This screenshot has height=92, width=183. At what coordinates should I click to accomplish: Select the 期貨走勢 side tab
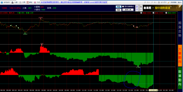[x=180, y=29]
